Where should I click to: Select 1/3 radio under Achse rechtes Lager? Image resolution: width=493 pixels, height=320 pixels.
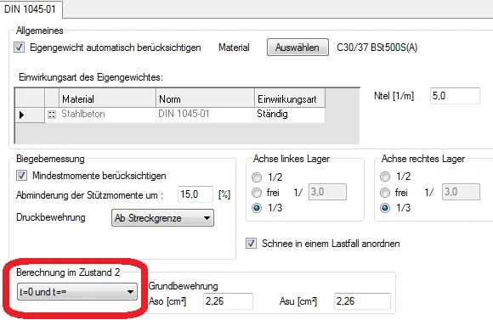pyautogui.click(x=385, y=208)
